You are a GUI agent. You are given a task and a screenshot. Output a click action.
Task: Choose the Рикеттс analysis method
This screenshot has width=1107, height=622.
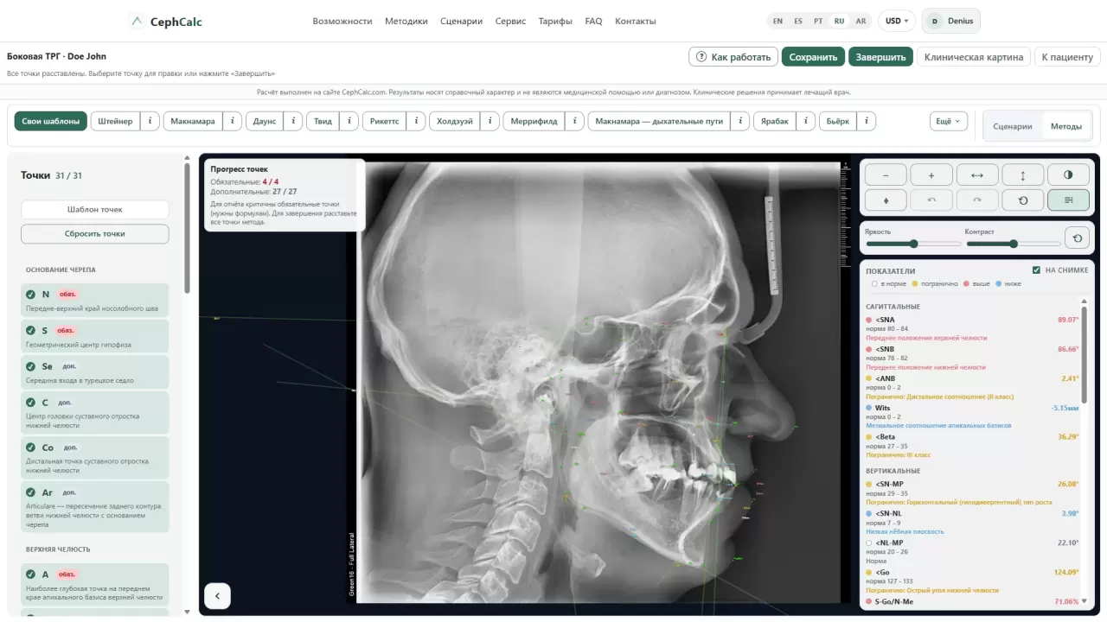click(384, 121)
